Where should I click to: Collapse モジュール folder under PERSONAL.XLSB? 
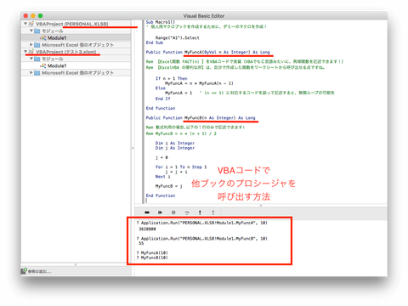click(31, 31)
